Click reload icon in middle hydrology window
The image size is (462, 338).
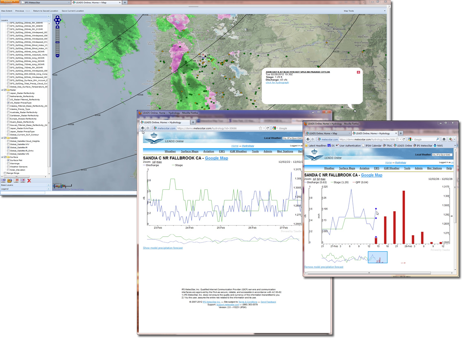click(267, 128)
